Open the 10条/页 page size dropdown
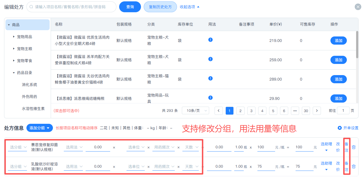 click(195, 111)
